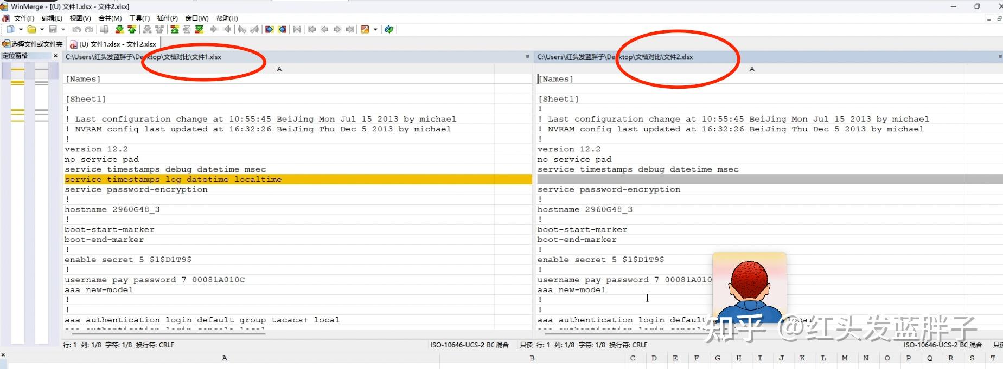Screen dimensions: 1003x369
Task: Click the Current Difference icon
Action: coord(187,29)
